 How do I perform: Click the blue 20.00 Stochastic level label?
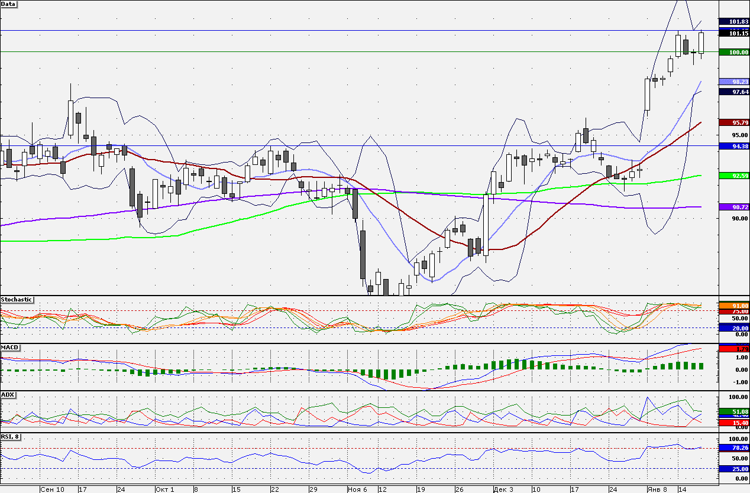coord(733,328)
